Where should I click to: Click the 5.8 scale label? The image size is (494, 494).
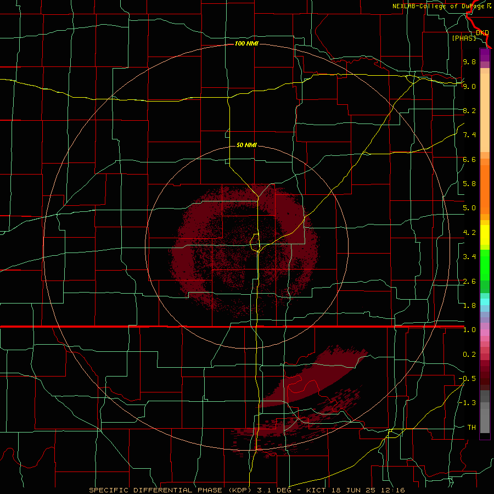(469, 184)
